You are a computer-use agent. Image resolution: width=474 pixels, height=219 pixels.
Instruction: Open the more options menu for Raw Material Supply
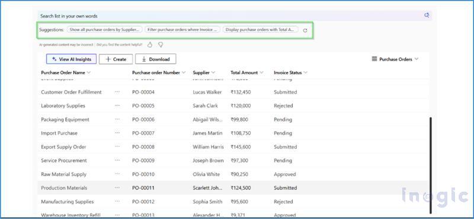coord(117,174)
